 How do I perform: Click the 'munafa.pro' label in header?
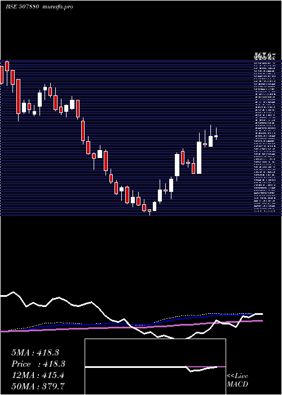point(58,7)
